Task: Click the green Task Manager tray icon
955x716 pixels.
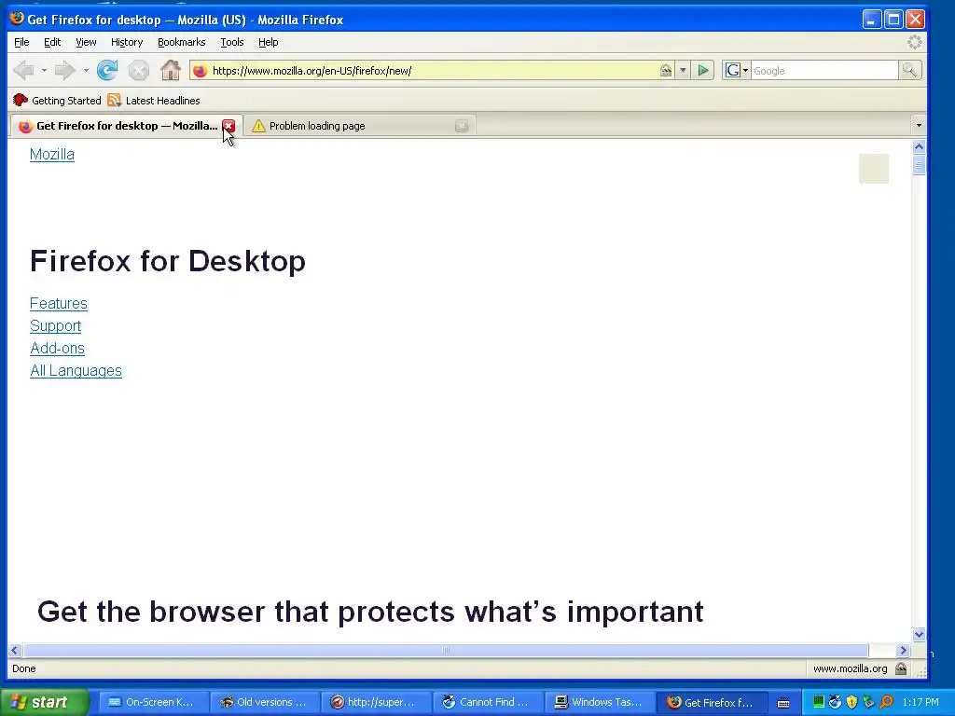Action: 819,702
